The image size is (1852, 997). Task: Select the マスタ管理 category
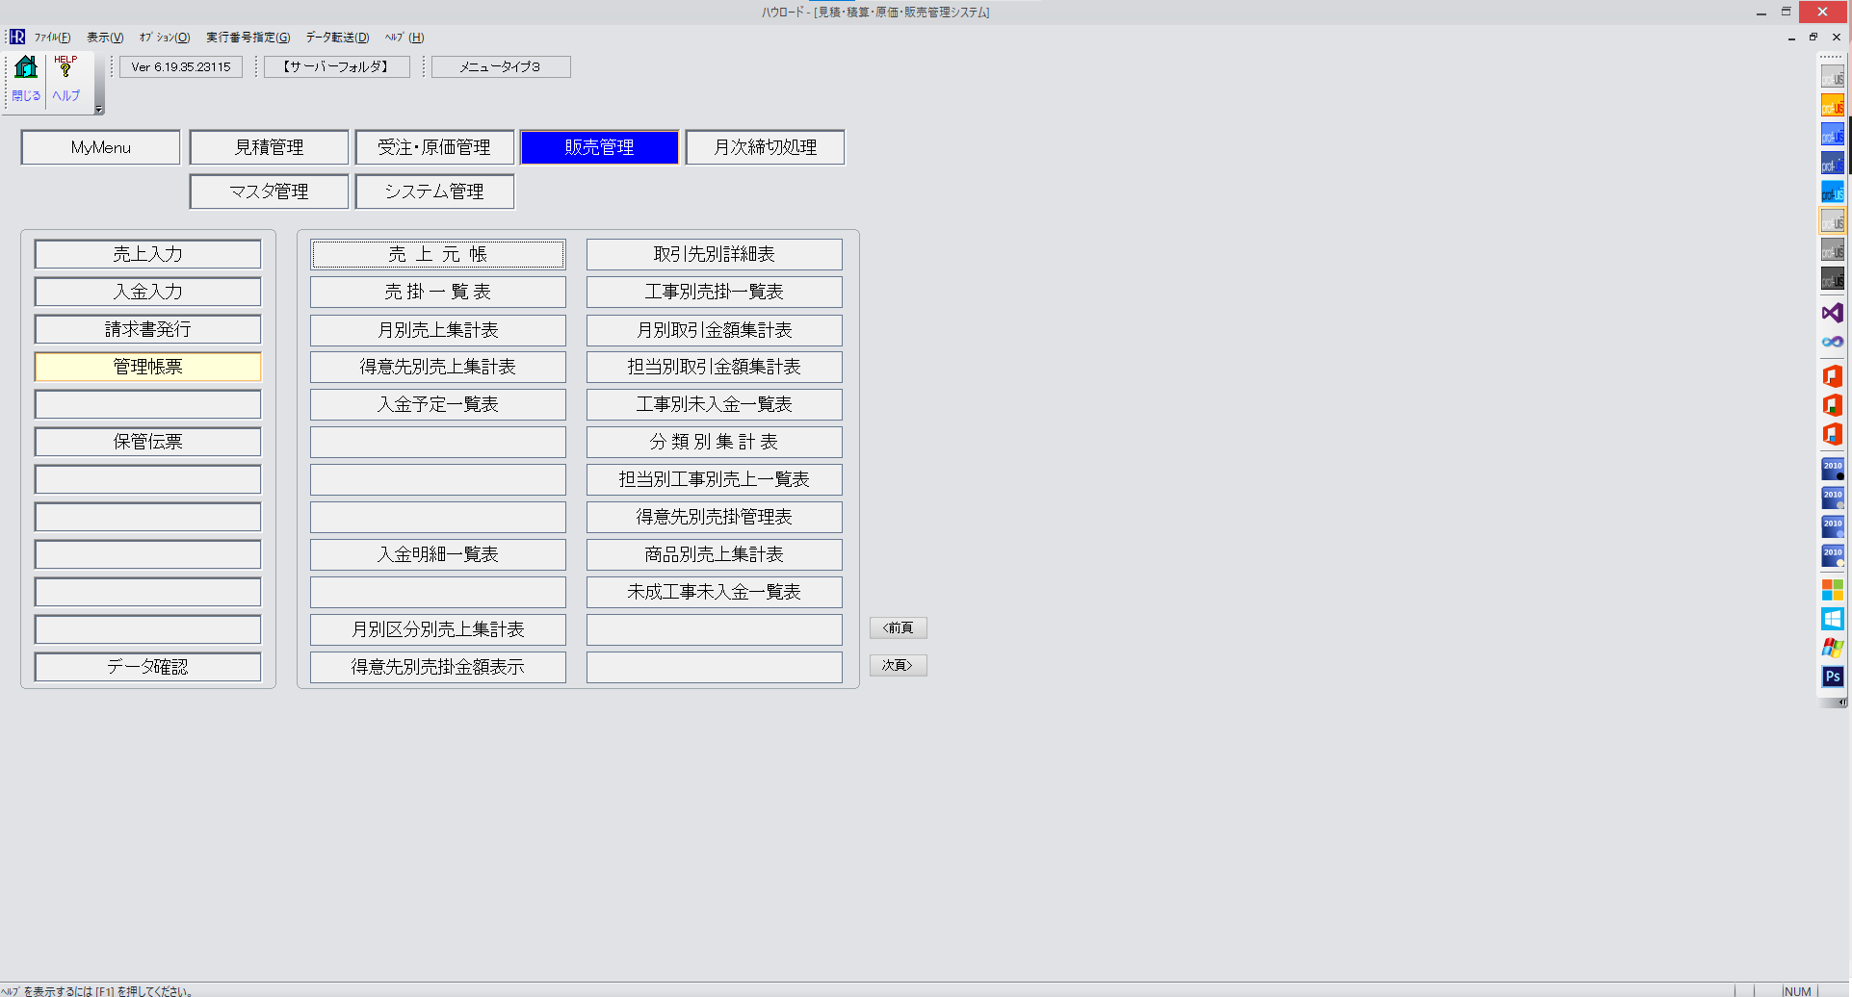click(x=269, y=192)
